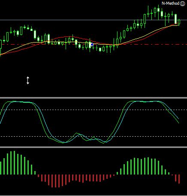The height and width of the screenshot is (196, 187).
Task: Click the tallest green histogram bar at left
Action: pos(14,162)
